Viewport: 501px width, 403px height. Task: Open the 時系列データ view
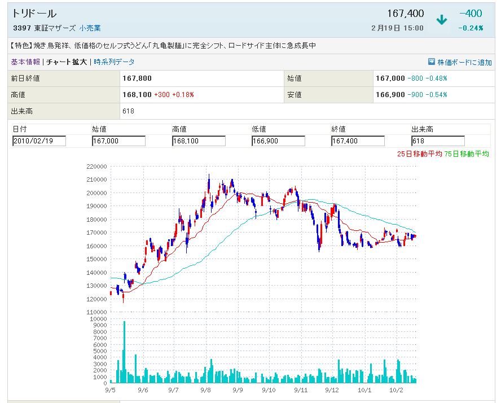(x=115, y=62)
